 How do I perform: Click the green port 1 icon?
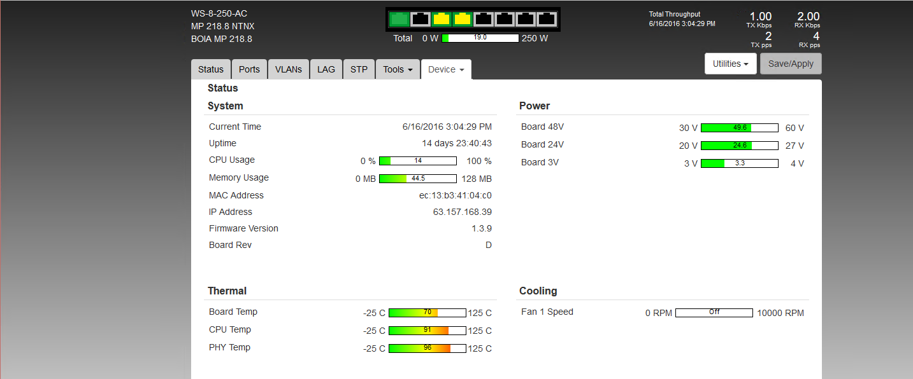coord(399,19)
